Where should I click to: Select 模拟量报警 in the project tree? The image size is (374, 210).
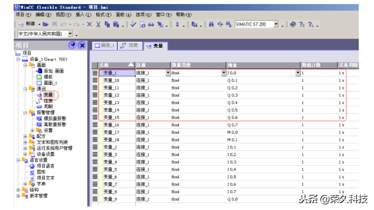click(54, 118)
